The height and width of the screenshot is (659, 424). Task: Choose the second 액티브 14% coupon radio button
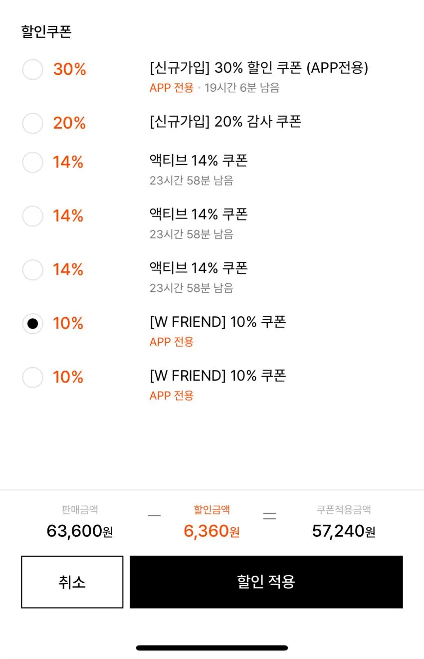(x=32, y=216)
